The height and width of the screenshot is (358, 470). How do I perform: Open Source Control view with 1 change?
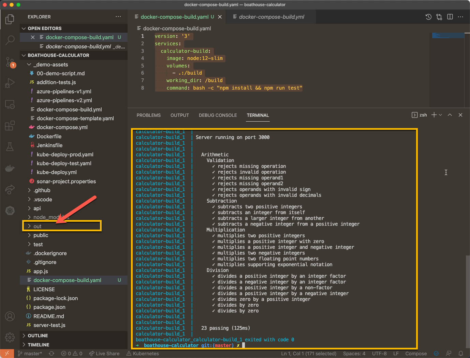point(10,62)
